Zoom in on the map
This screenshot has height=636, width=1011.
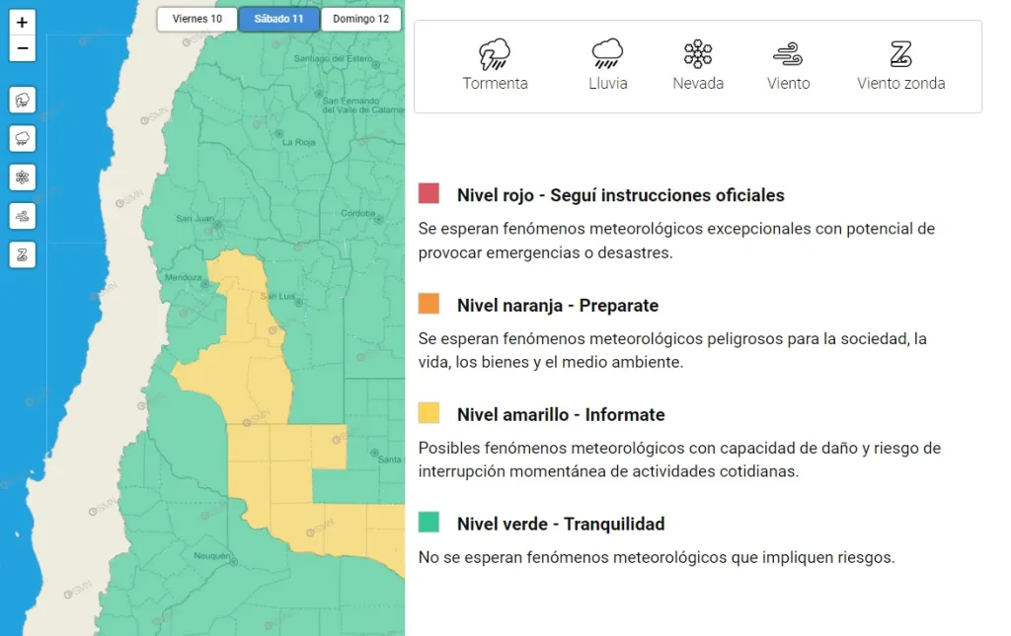[x=23, y=22]
